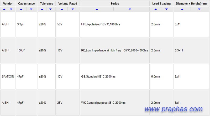Sort Voltage-Rated ascending up arrow
210x116 pixels.
62,9
